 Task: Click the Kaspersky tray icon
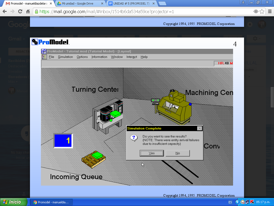pos(252,202)
